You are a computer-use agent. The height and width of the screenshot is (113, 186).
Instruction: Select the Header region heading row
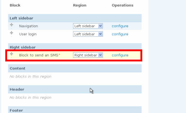pos(75,89)
